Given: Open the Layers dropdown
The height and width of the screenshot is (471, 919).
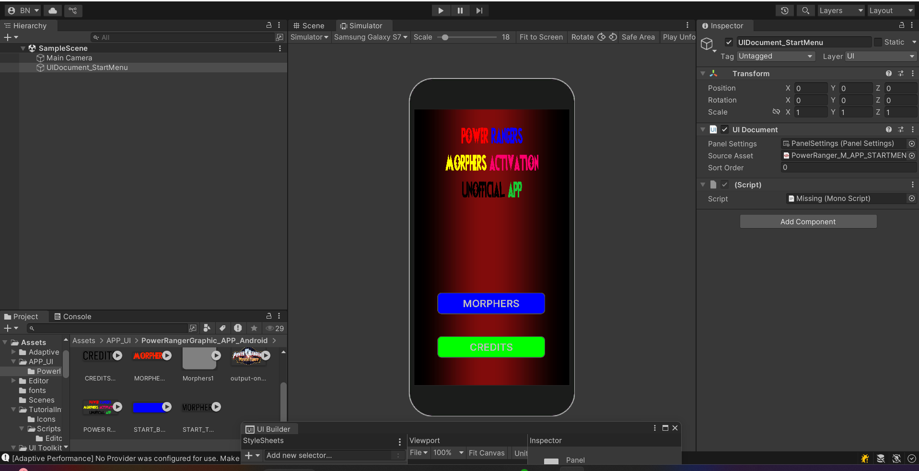Looking at the screenshot, I should pos(841,11).
